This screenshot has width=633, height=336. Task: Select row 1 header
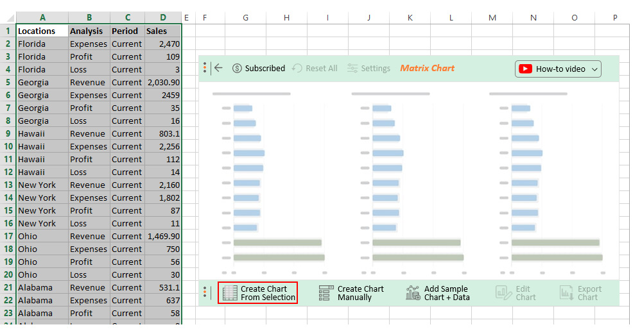pos(8,31)
